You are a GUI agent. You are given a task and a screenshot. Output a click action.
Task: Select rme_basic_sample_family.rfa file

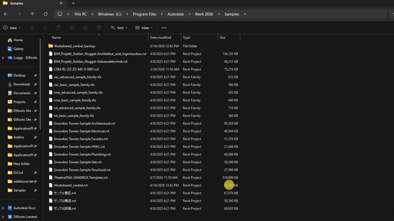[x=75, y=100]
